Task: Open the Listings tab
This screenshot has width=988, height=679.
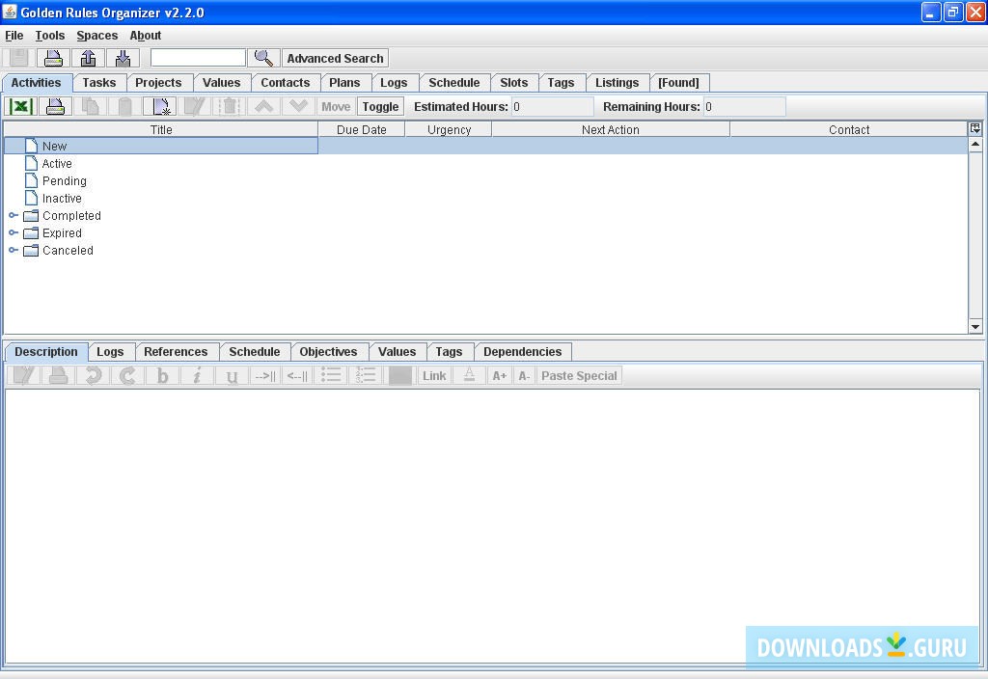Action: pos(617,83)
